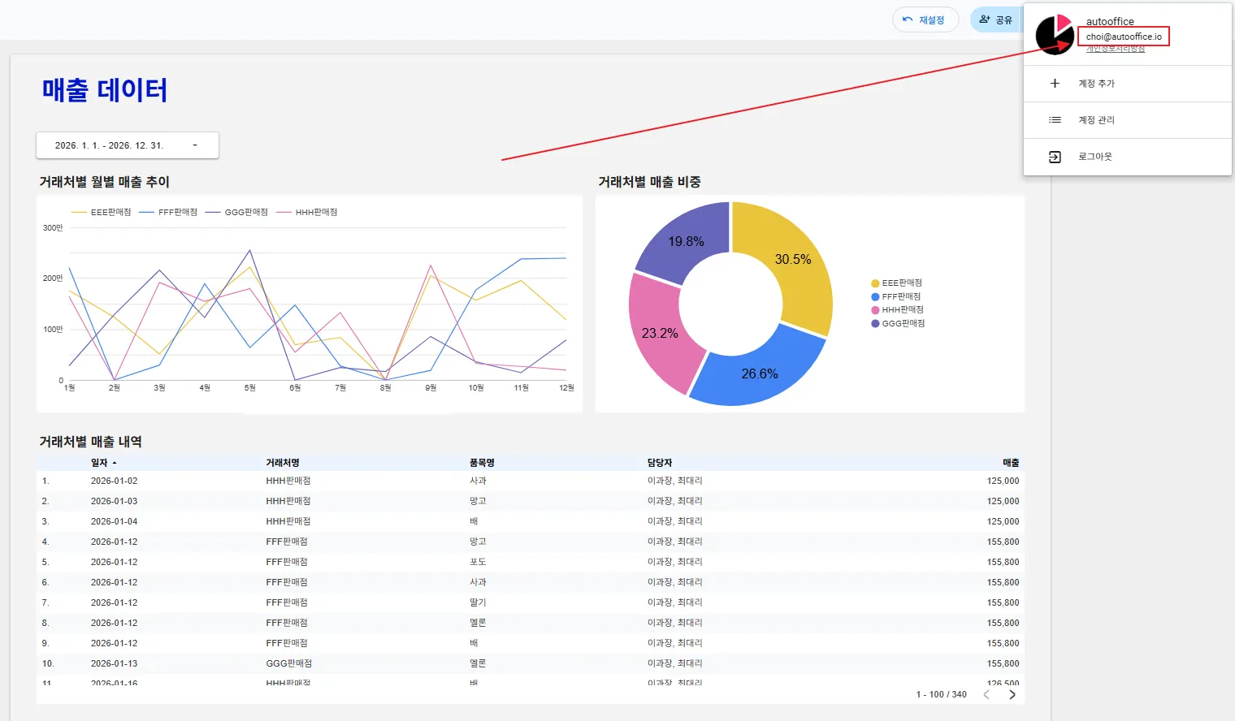
Task: Sort the table by 일자 header
Action: coord(99,463)
